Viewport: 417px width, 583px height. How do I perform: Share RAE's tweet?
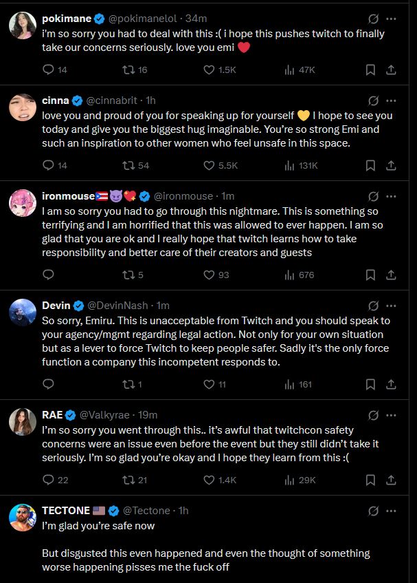(x=391, y=480)
